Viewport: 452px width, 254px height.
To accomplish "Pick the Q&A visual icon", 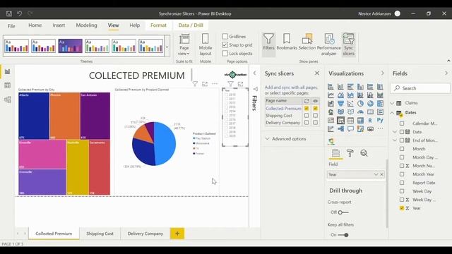I will tap(350, 128).
